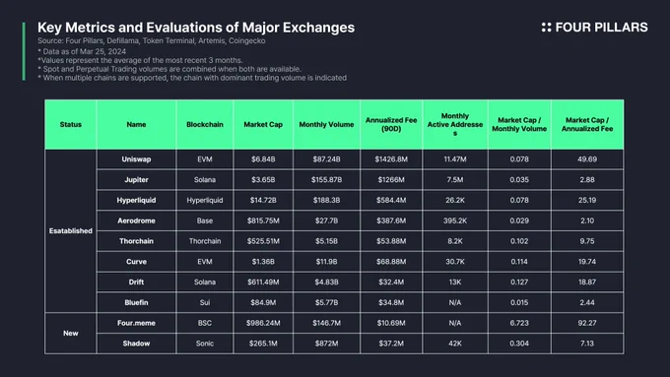Click the New status cell

pyautogui.click(x=71, y=334)
